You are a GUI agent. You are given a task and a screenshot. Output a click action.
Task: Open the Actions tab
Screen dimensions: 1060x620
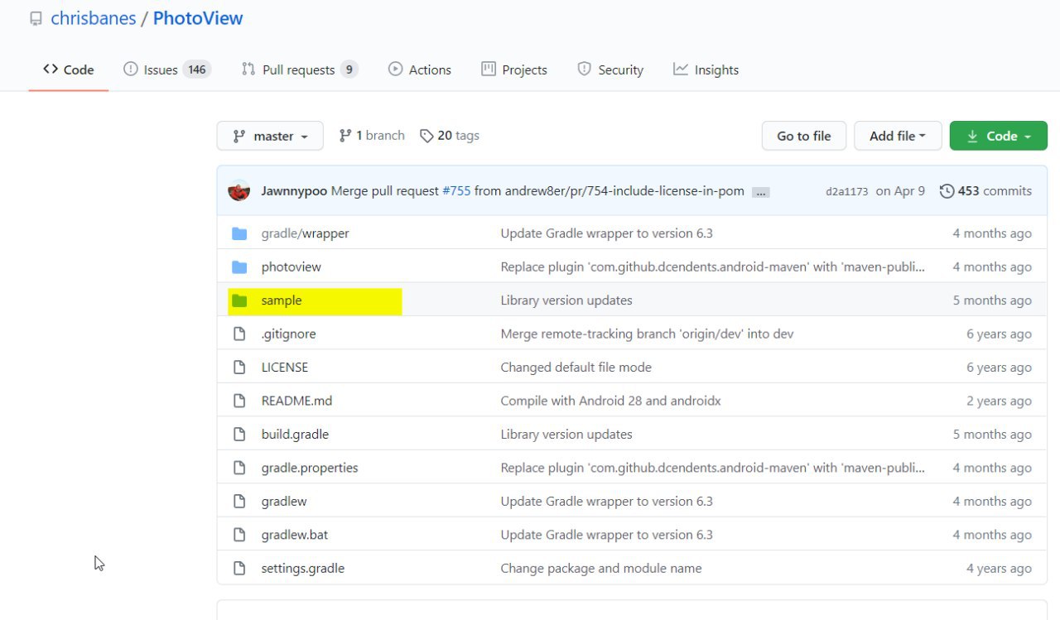point(420,70)
